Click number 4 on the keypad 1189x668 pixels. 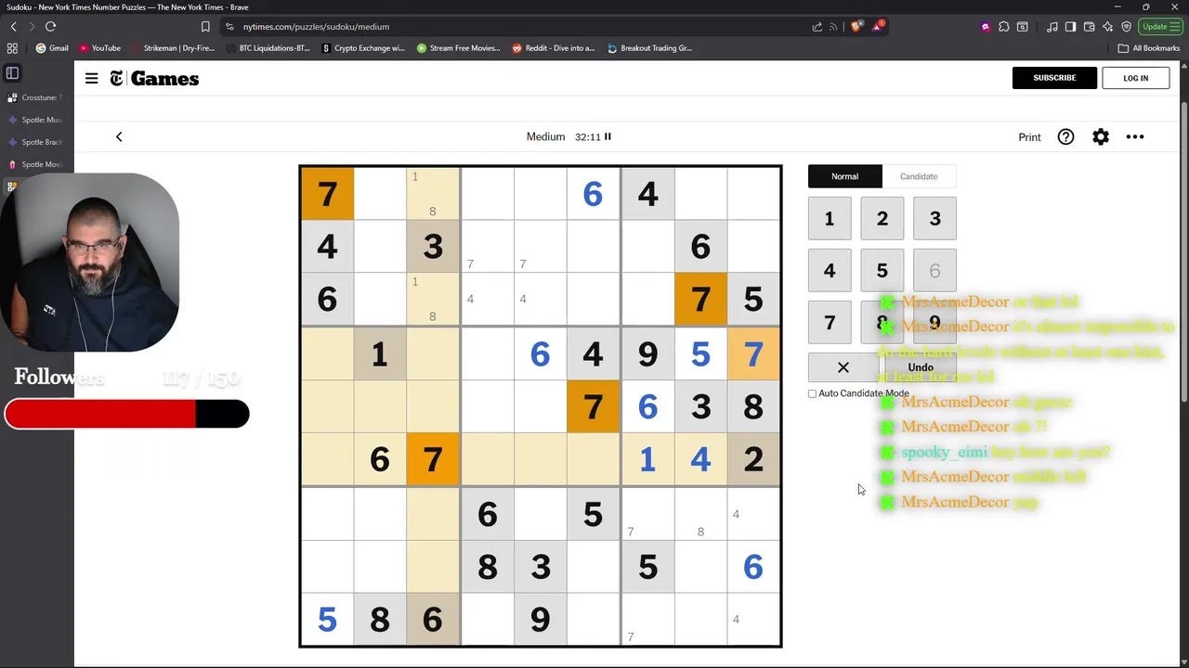point(830,271)
